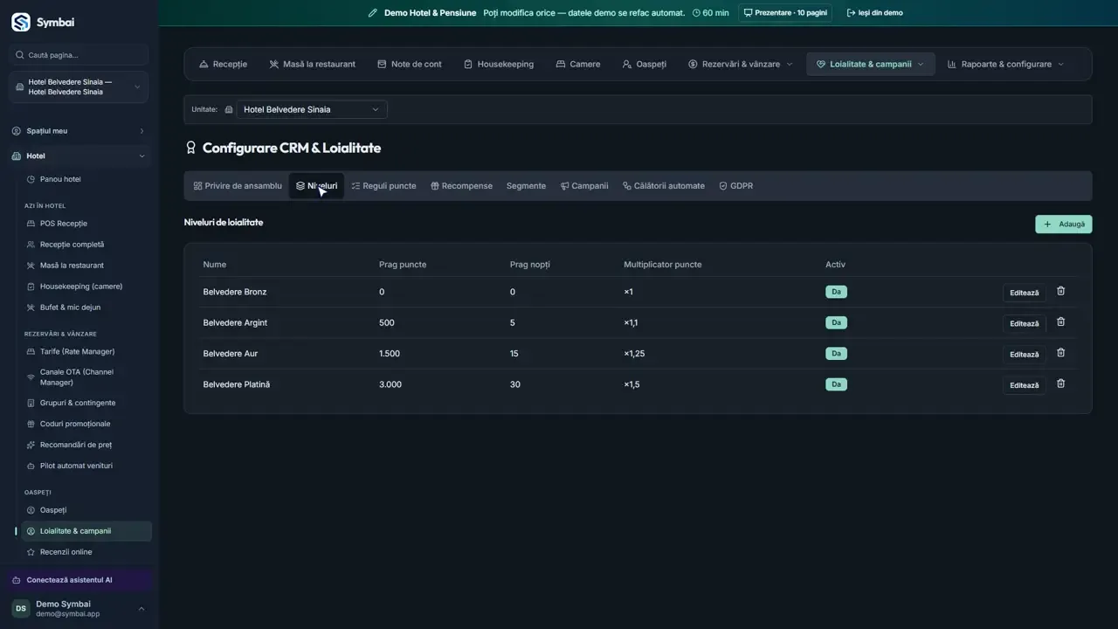The width and height of the screenshot is (1118, 629).
Task: Expand the Demo Symbai account menu
Action: coord(79,609)
